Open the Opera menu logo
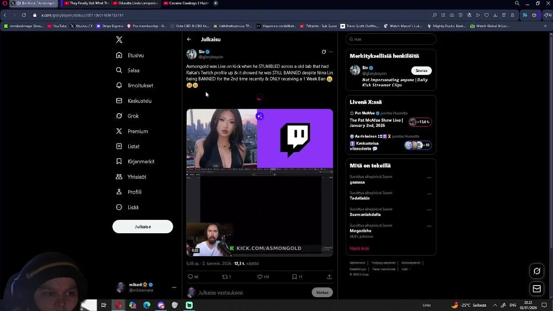This screenshot has height=311, width=553. (x=5, y=3)
